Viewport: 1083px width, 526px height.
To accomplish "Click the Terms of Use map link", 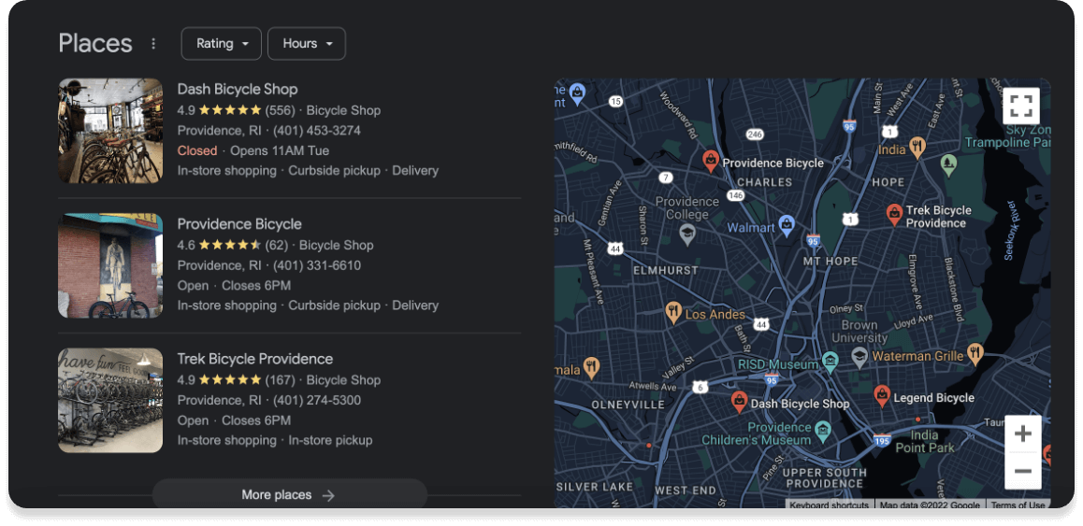I will [x=1018, y=505].
